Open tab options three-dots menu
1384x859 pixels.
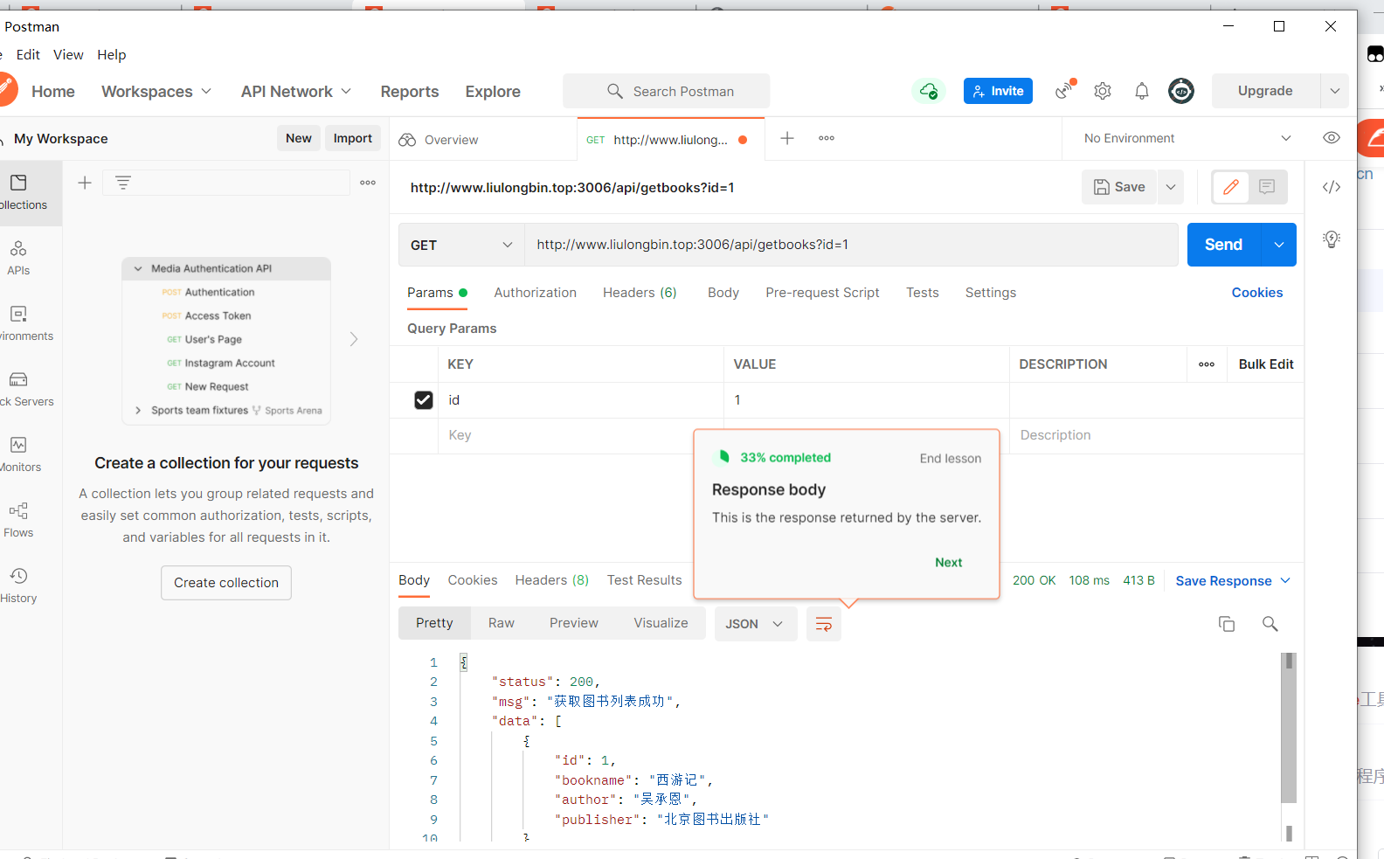(x=827, y=138)
